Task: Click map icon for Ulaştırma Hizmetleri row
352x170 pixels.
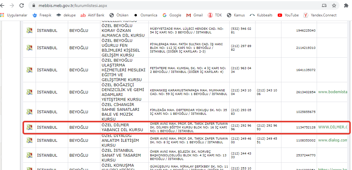Action: (x=30, y=70)
